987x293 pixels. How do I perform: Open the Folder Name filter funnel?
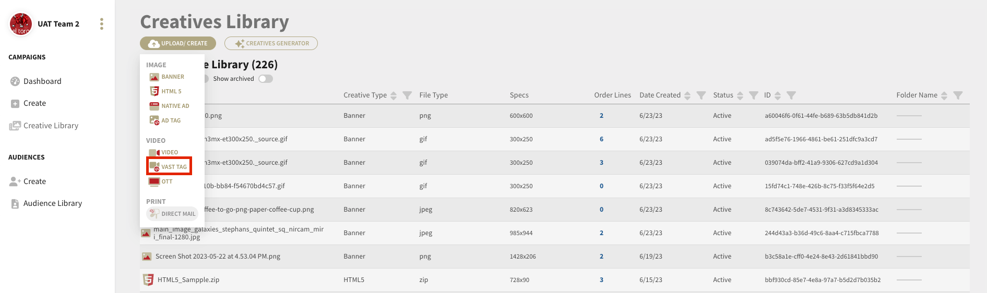[x=958, y=95]
